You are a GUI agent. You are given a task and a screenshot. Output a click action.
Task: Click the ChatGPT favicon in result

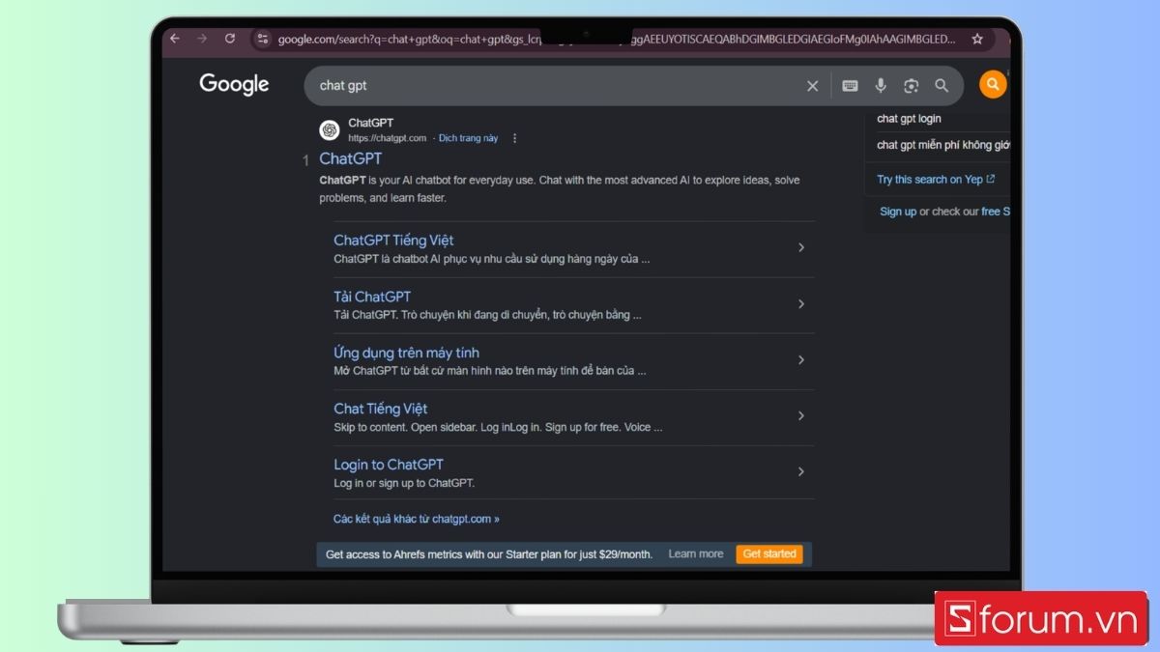(x=330, y=129)
